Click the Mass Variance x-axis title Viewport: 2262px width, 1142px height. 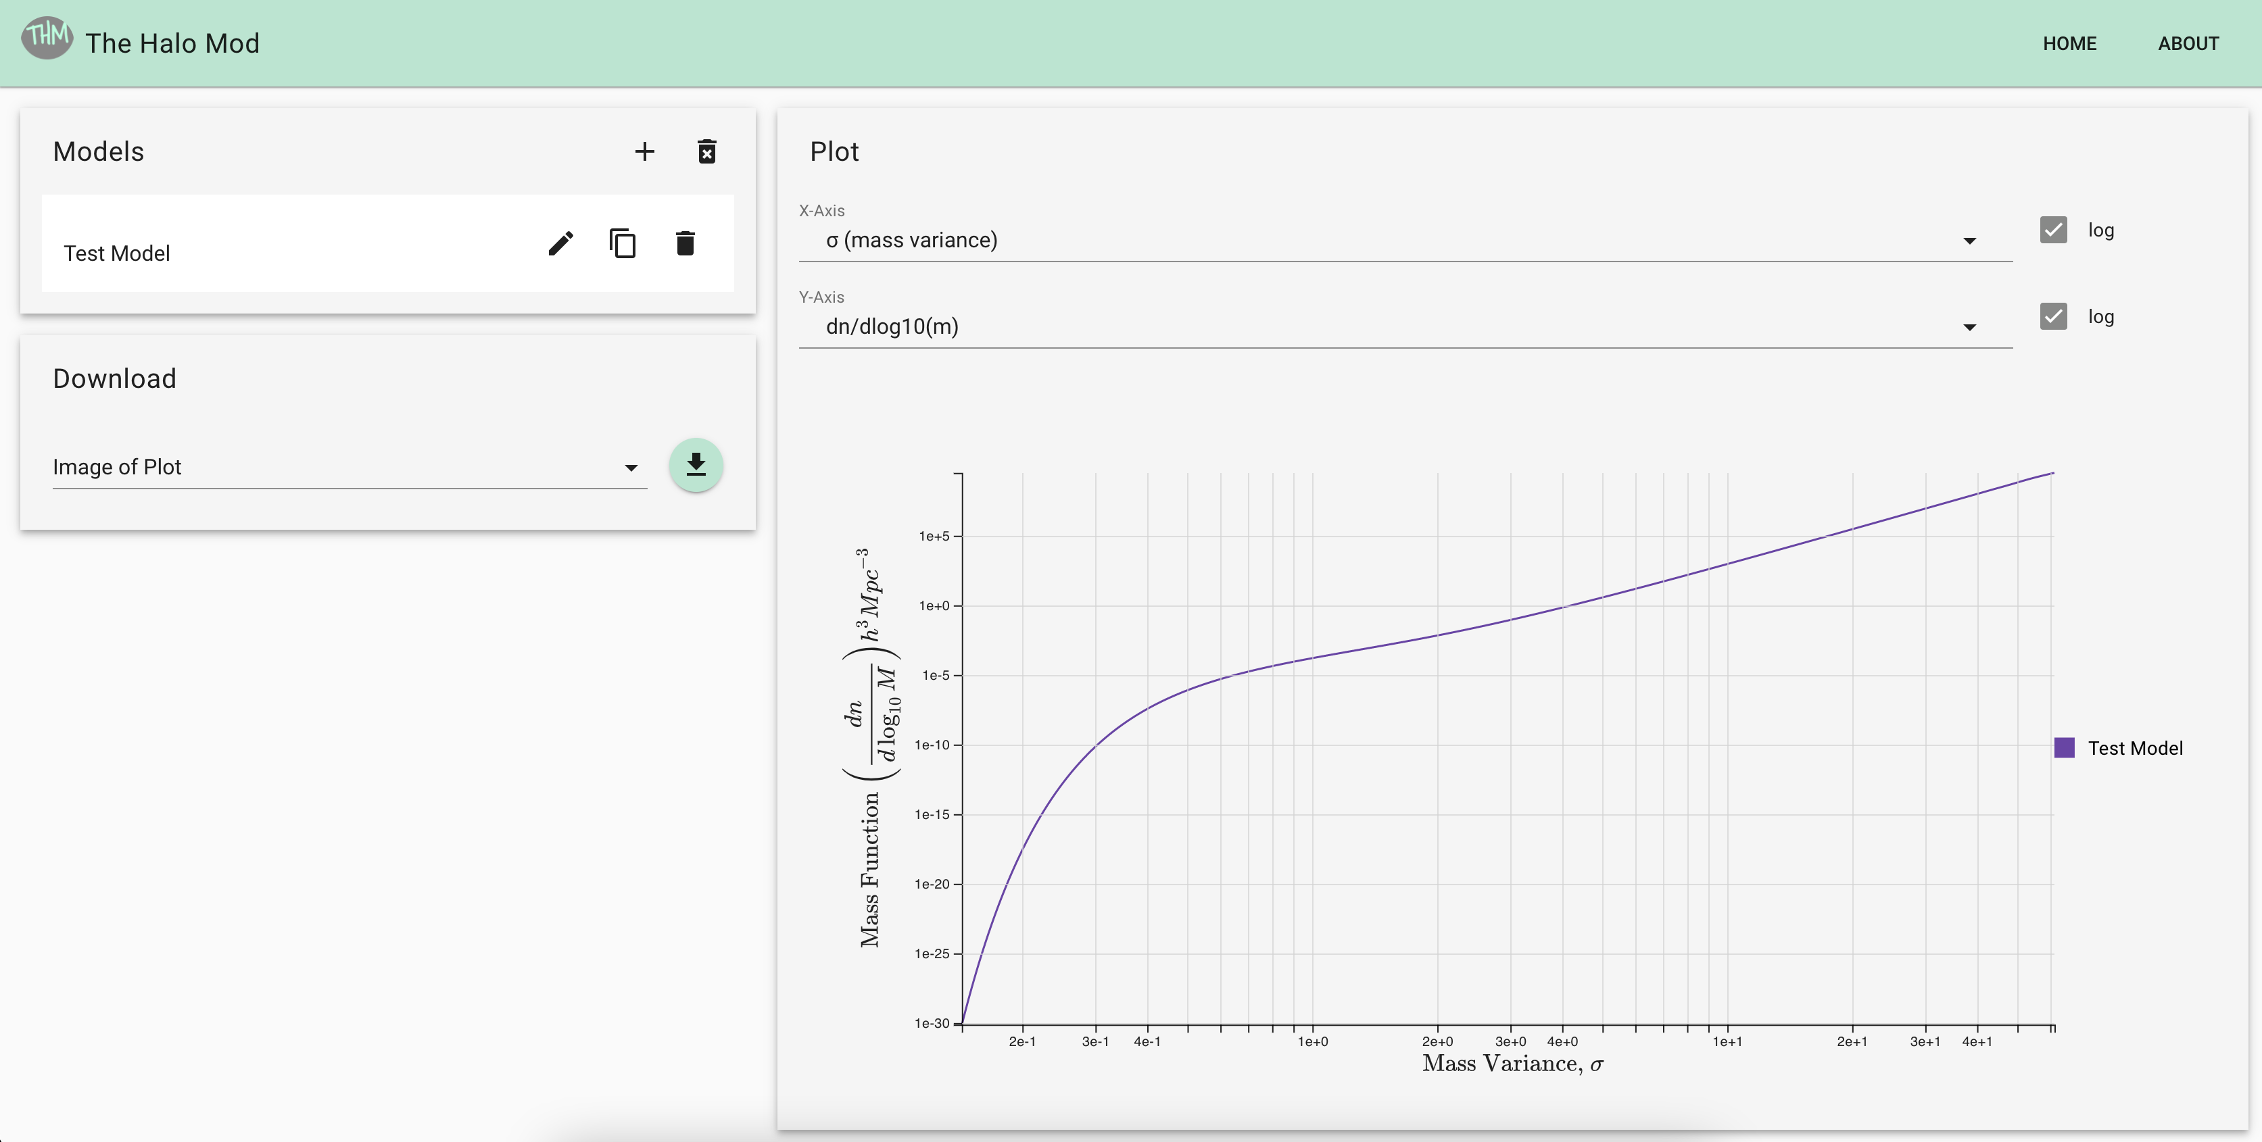click(x=1512, y=1064)
